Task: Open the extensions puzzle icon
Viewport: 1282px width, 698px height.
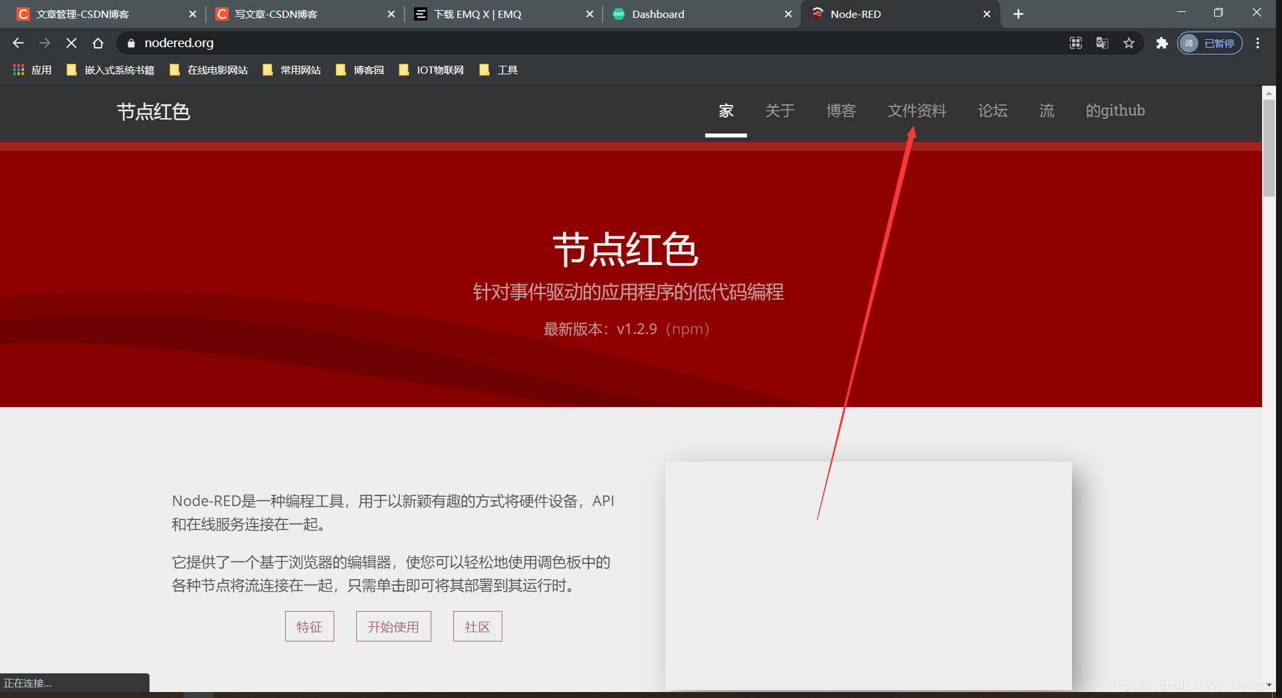Action: tap(1162, 43)
